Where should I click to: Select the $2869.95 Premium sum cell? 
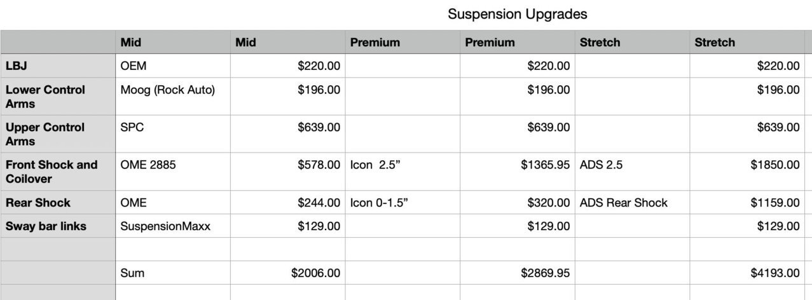(x=517, y=273)
